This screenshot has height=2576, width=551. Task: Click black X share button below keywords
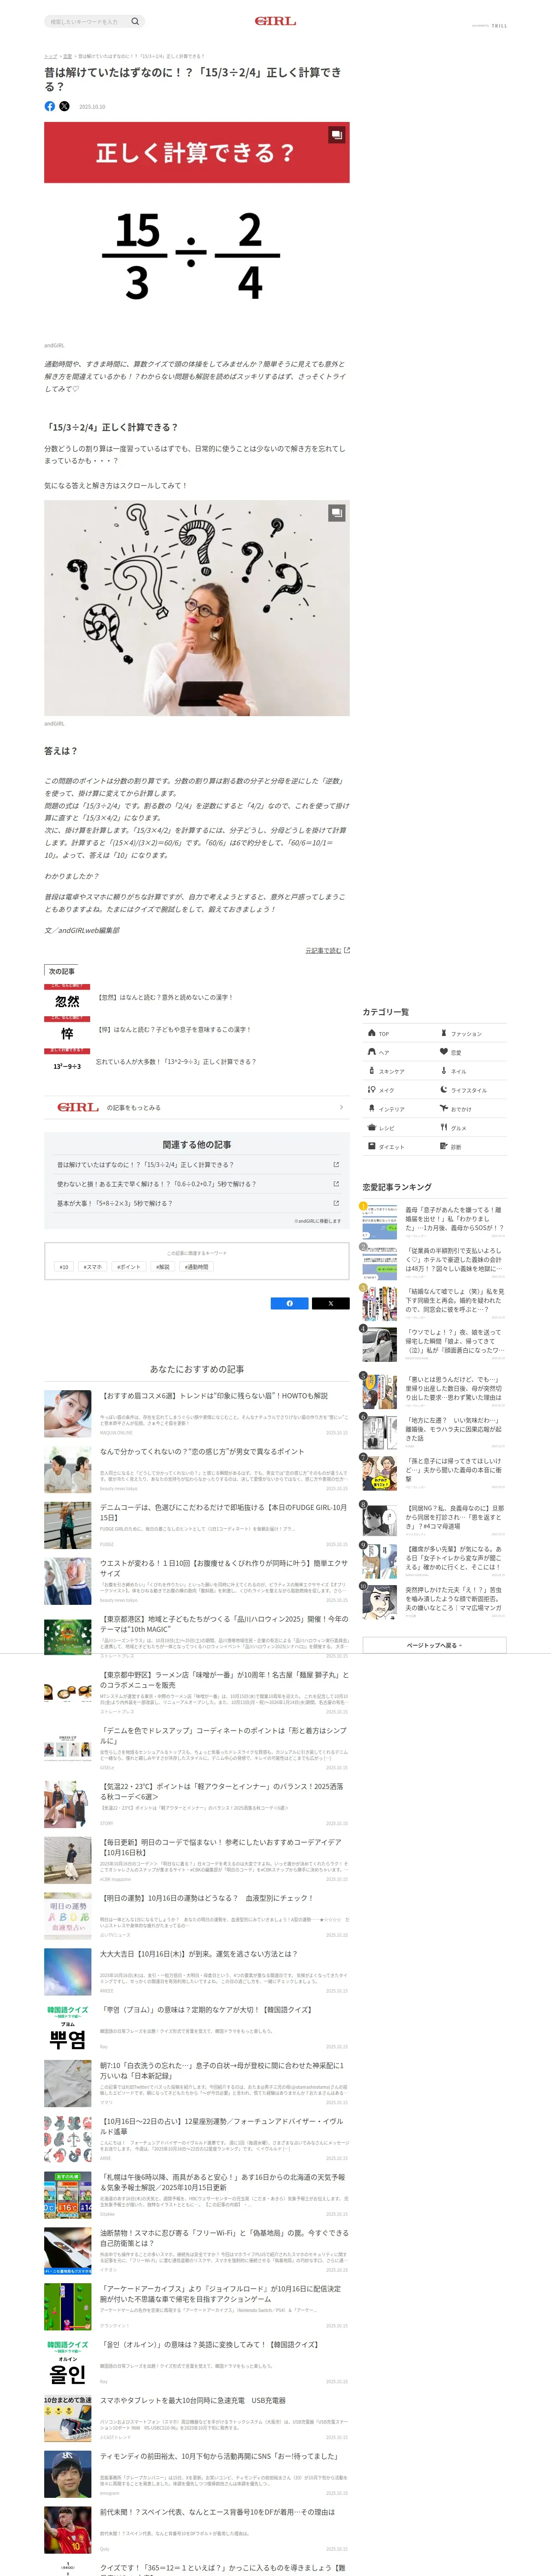(x=331, y=1303)
